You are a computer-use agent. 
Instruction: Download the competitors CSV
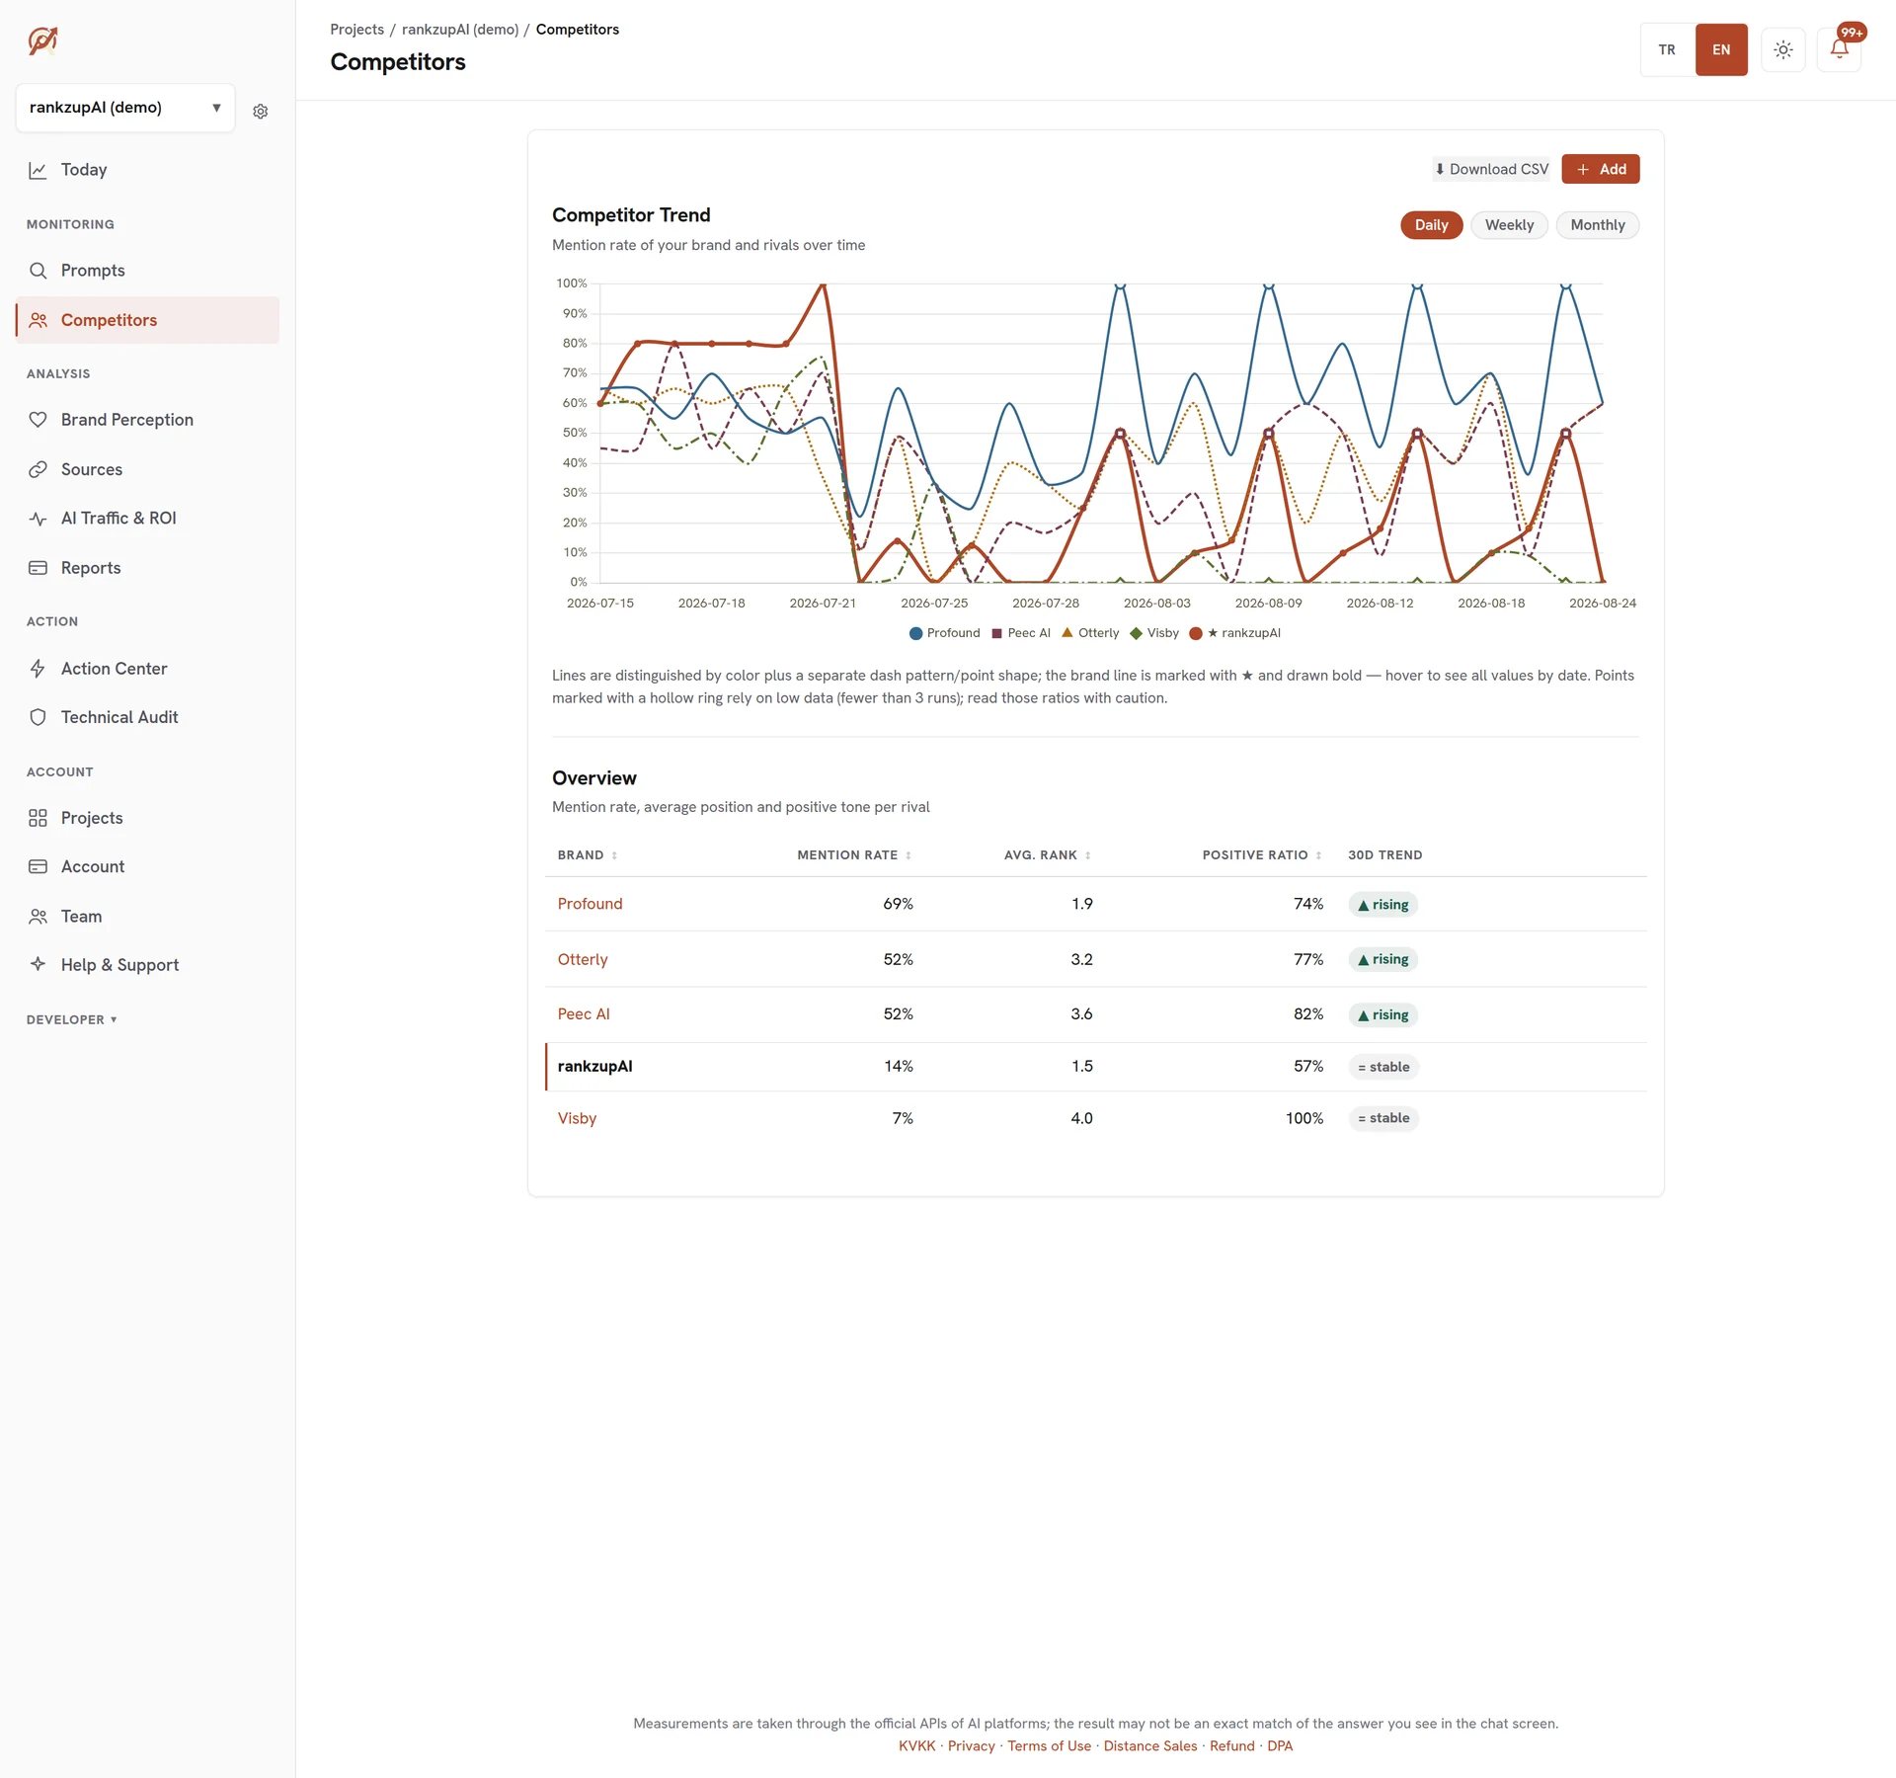(x=1491, y=169)
